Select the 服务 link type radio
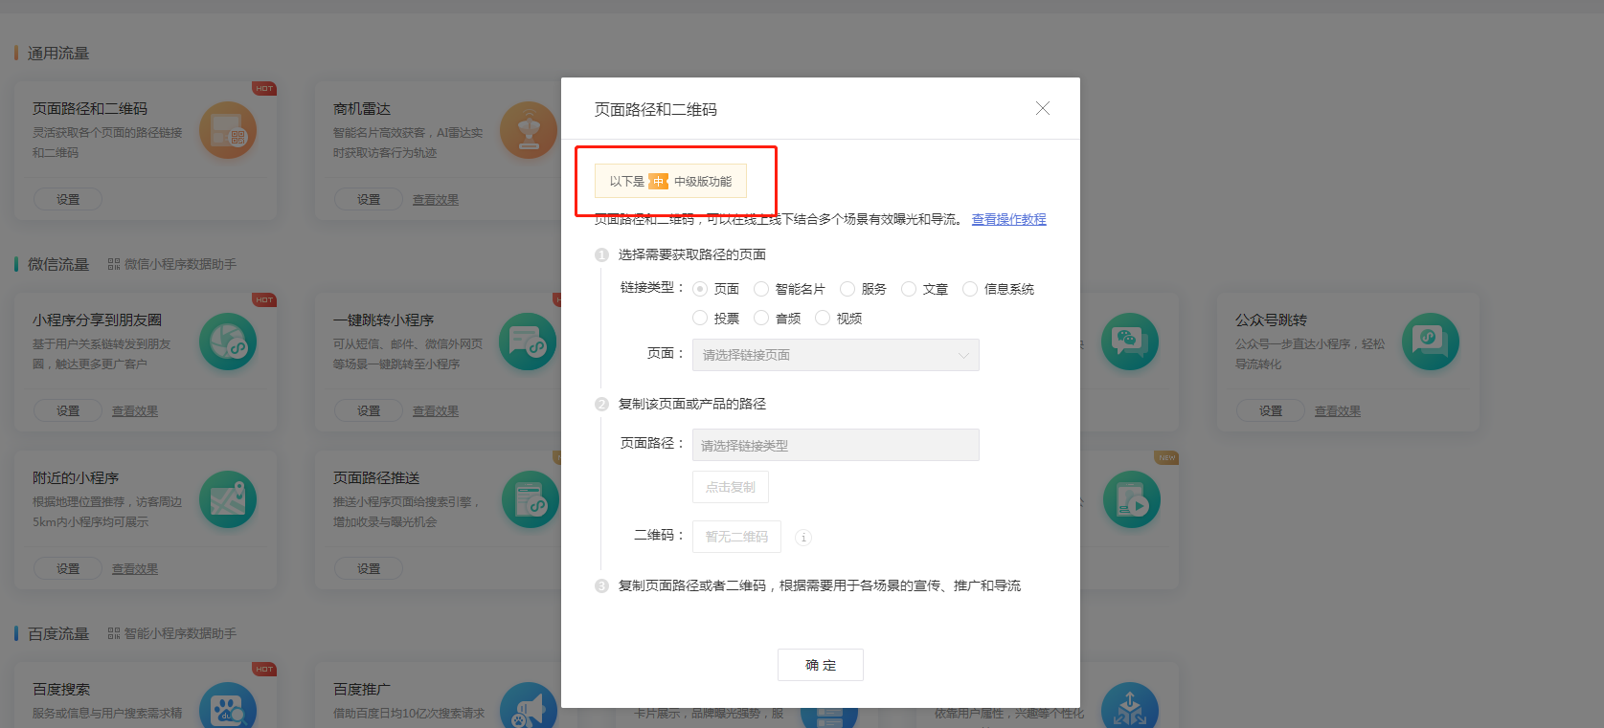This screenshot has height=728, width=1604. click(847, 289)
